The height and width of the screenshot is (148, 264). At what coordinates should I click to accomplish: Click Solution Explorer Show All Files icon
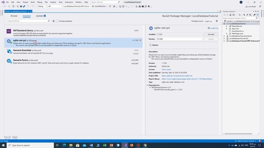250,15
